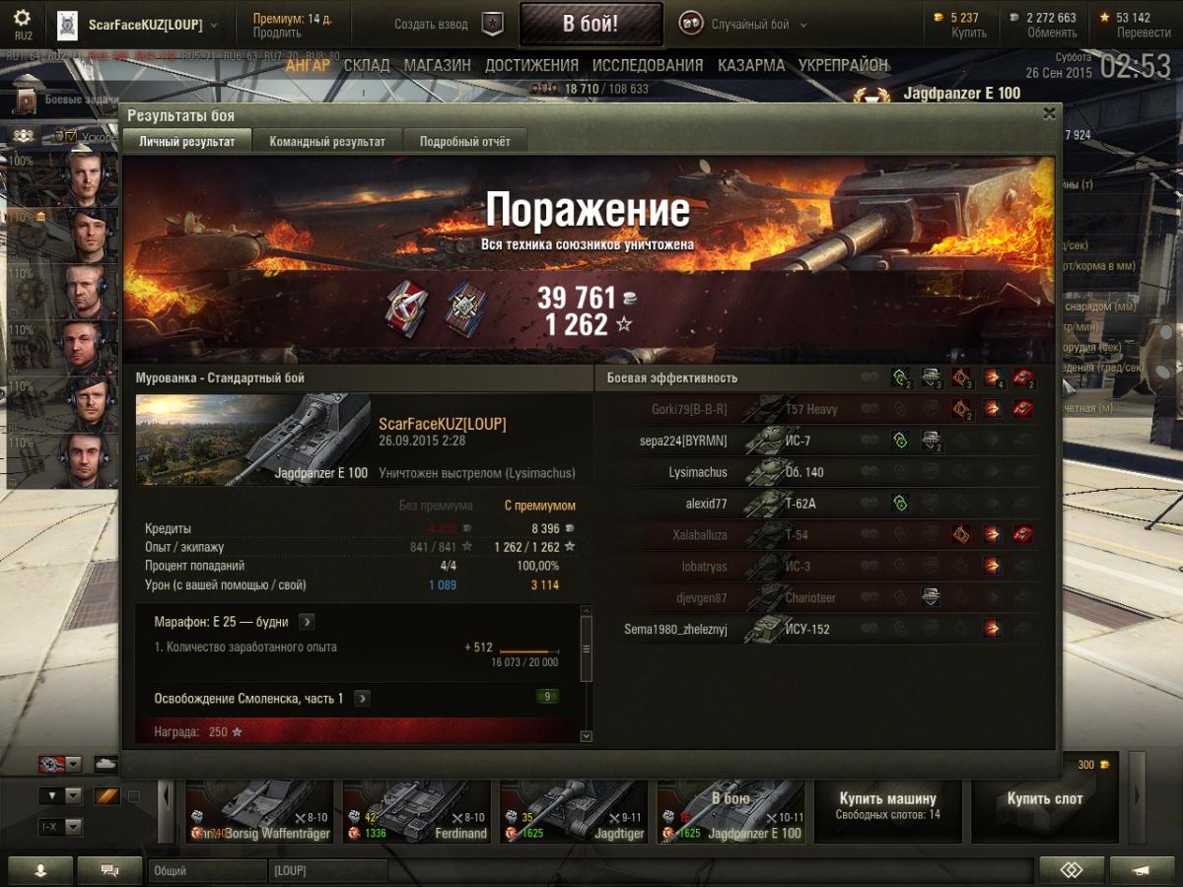
Task: Click the platoon creation badge icon
Action: click(x=492, y=25)
